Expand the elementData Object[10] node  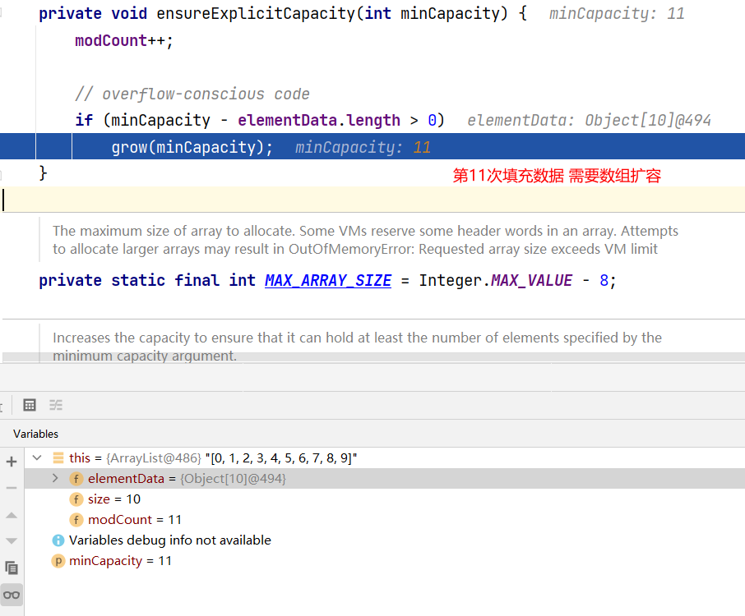click(x=55, y=478)
